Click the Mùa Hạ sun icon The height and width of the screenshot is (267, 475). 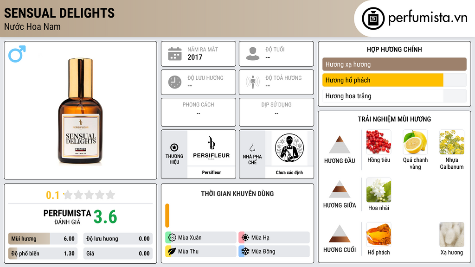[x=245, y=238]
